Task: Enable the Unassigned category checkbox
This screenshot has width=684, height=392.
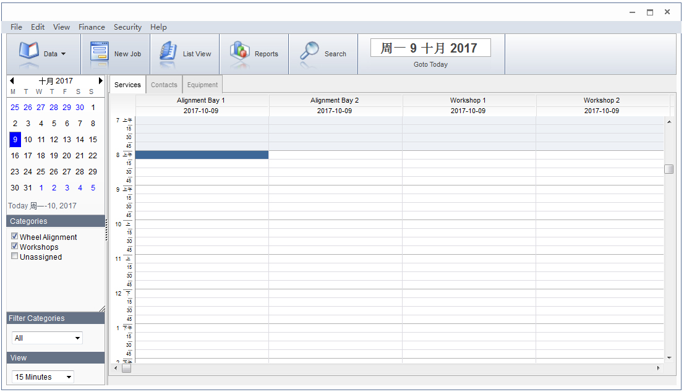Action: click(x=15, y=257)
